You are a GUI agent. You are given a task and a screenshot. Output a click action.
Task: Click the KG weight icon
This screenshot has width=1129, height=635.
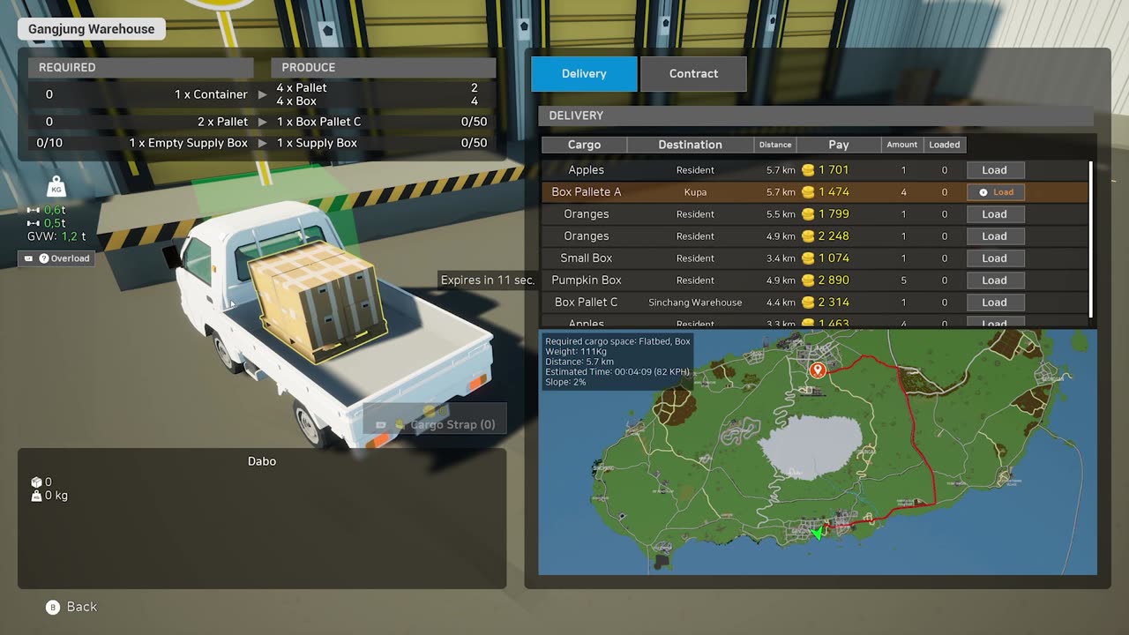point(57,186)
